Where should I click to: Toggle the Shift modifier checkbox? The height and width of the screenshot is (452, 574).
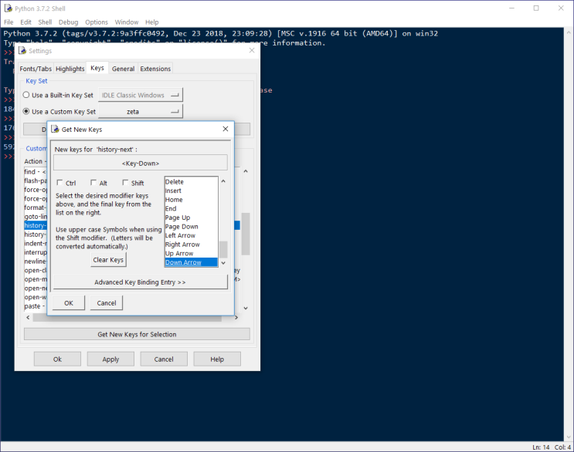point(126,184)
